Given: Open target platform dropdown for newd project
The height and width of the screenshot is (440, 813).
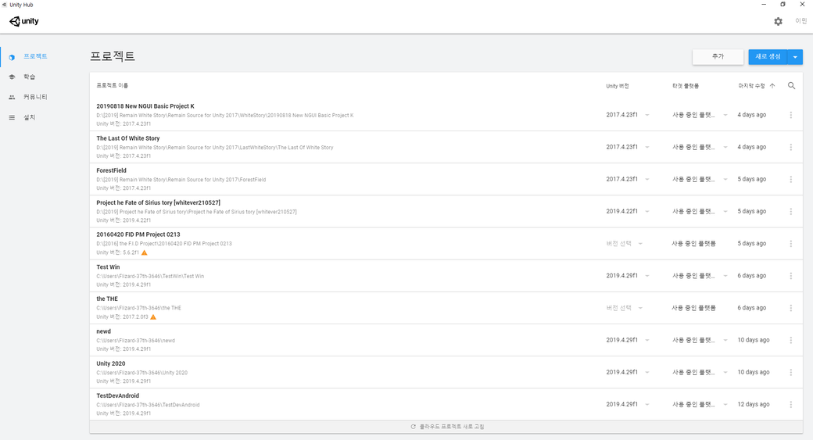Looking at the screenshot, I should 725,341.
